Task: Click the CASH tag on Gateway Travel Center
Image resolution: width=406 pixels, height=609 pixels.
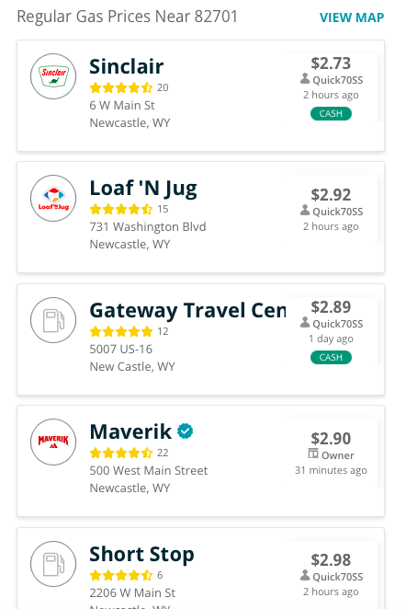Action: (x=331, y=357)
